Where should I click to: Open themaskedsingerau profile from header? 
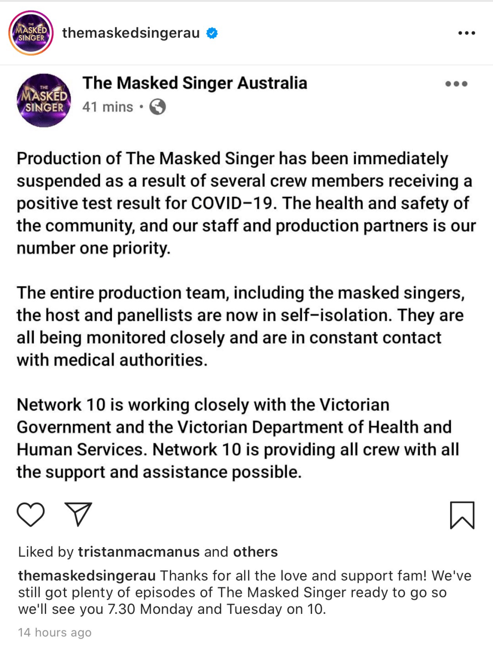pyautogui.click(x=131, y=33)
